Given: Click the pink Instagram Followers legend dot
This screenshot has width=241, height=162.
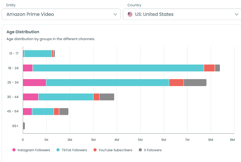Looking at the screenshot, I should pos(14,150).
